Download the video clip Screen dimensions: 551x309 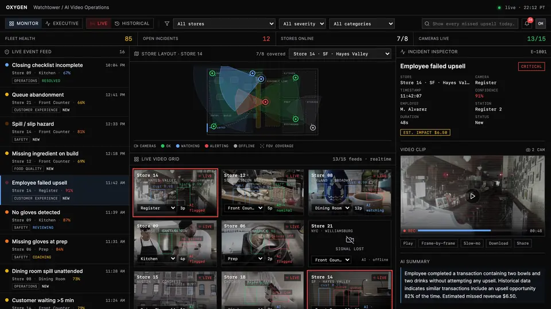point(498,244)
